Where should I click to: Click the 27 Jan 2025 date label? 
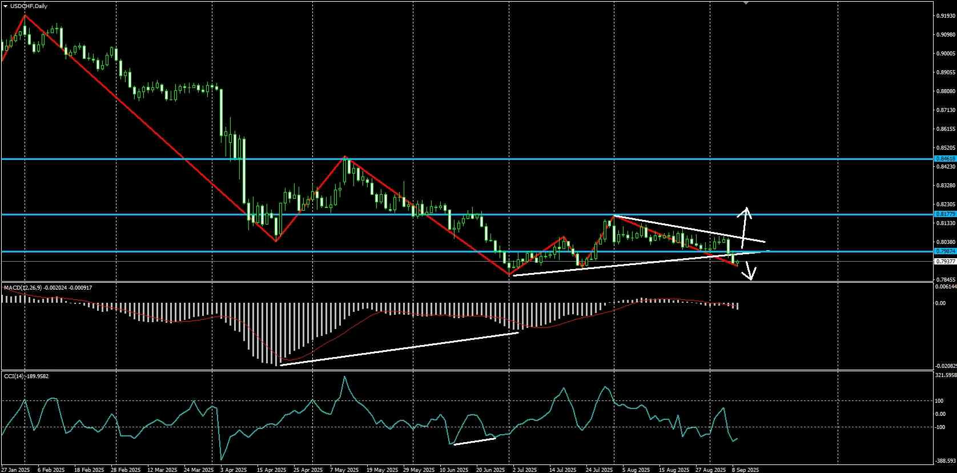(x=15, y=470)
